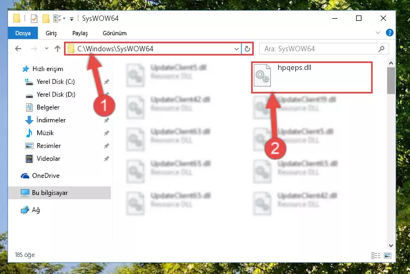Screen dimensions: 410x274
Task: Click the Ağ network icon
Action: (x=25, y=210)
